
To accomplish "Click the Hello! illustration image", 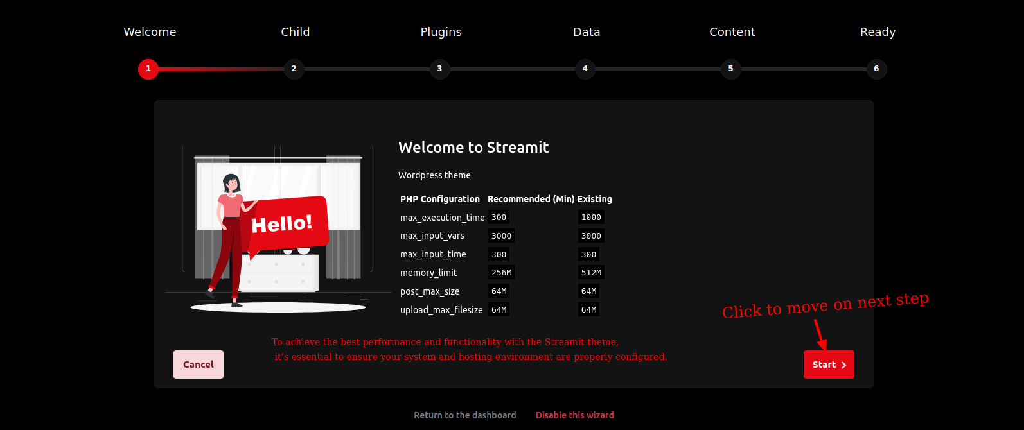I will point(278,228).
